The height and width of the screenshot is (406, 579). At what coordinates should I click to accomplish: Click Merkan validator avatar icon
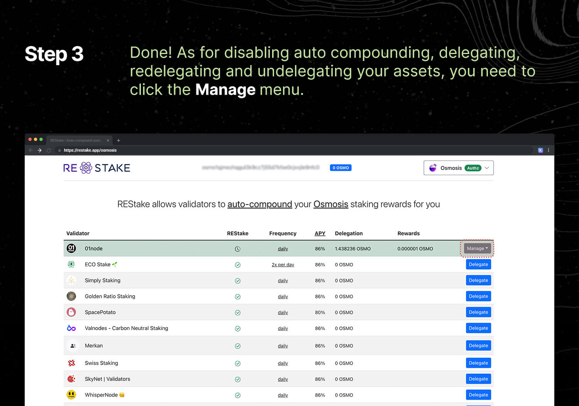coord(73,345)
